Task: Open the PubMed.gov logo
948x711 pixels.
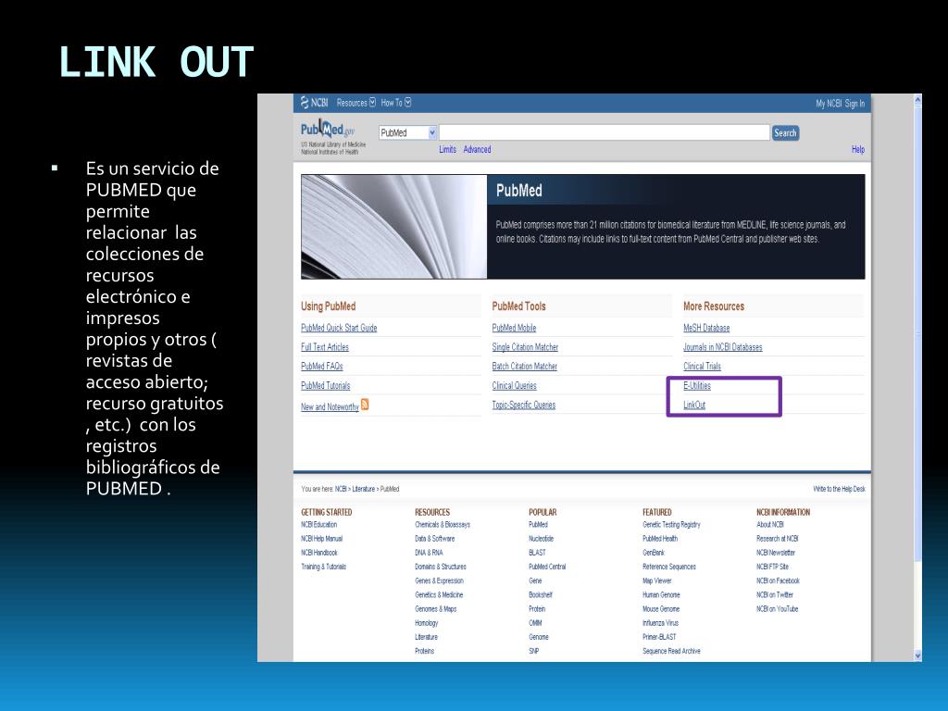Action: [328, 130]
